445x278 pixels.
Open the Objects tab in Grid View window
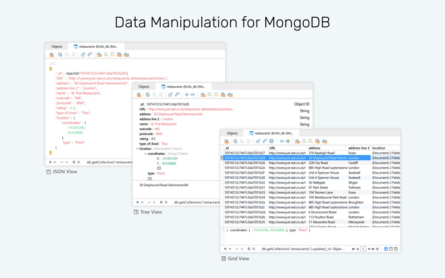click(232, 133)
